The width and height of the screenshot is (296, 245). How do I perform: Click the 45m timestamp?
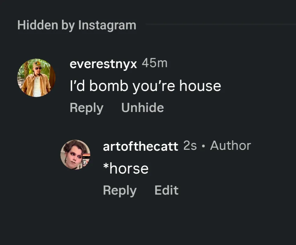[155, 63]
